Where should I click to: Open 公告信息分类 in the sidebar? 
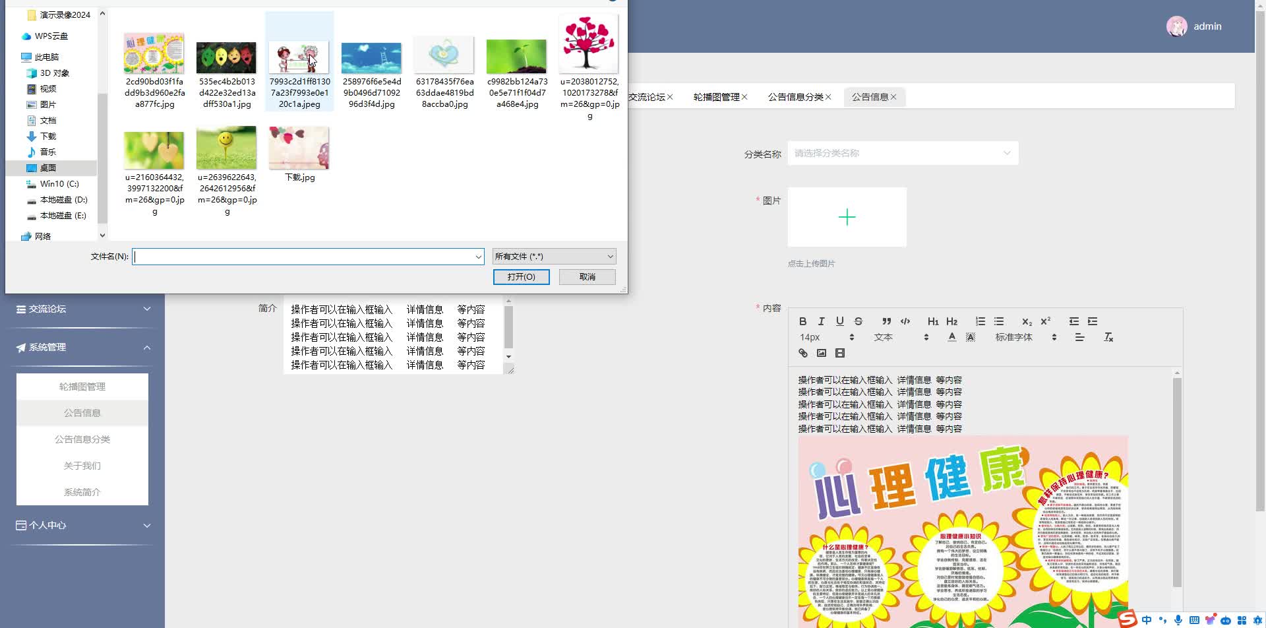[x=82, y=439]
